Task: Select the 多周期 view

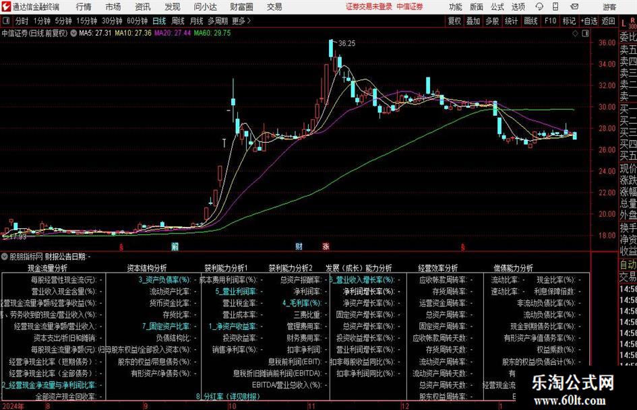Action: [x=218, y=21]
